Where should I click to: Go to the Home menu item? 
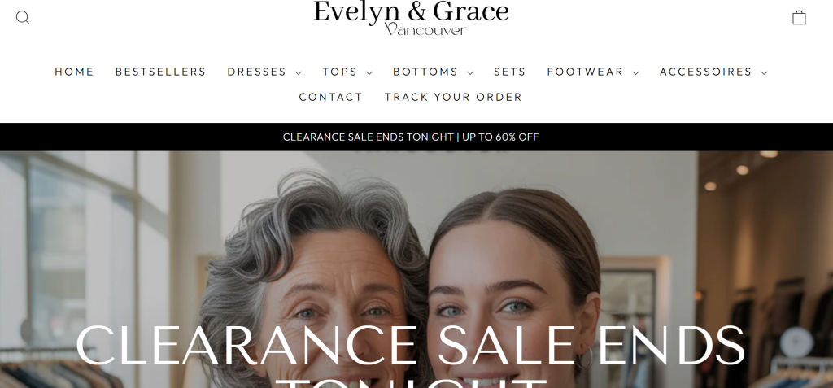(x=74, y=72)
